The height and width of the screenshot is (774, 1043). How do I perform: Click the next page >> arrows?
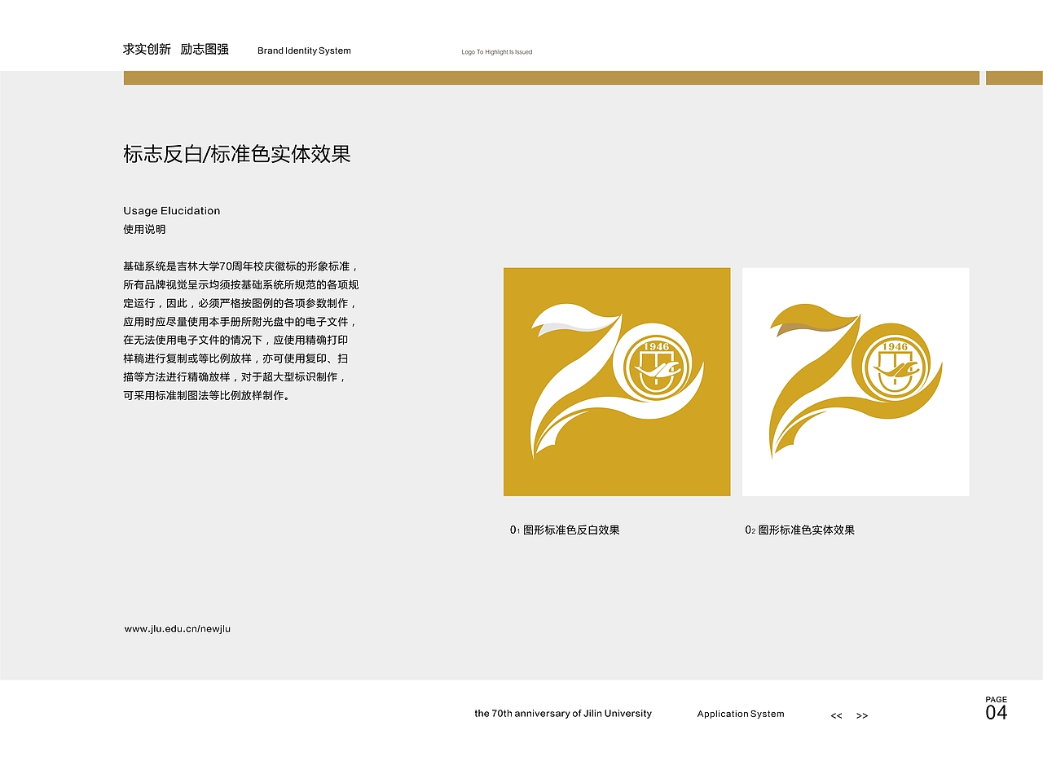point(862,716)
